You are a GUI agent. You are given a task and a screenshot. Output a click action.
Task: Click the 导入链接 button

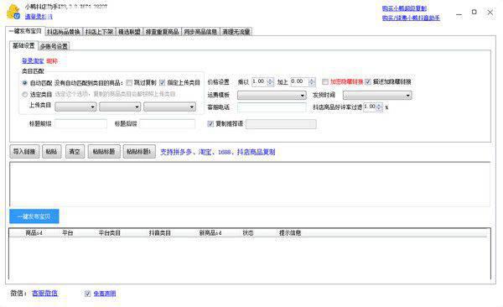(24, 151)
